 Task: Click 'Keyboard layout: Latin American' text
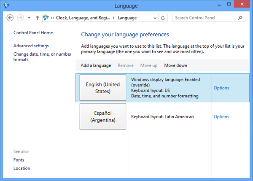click(162, 116)
